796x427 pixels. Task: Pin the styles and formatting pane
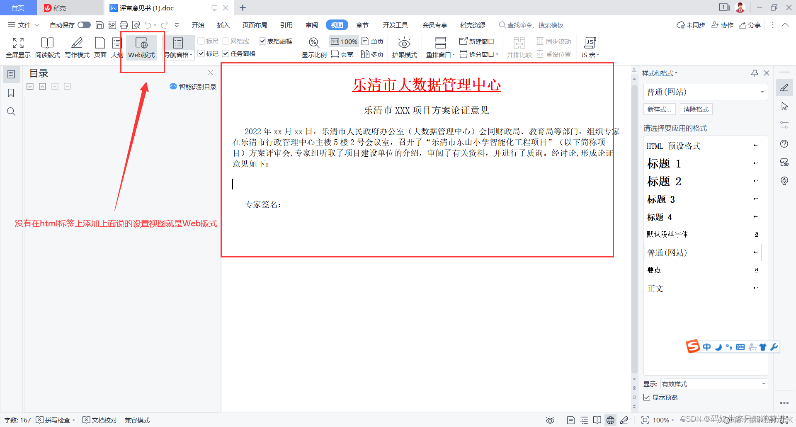[x=755, y=73]
